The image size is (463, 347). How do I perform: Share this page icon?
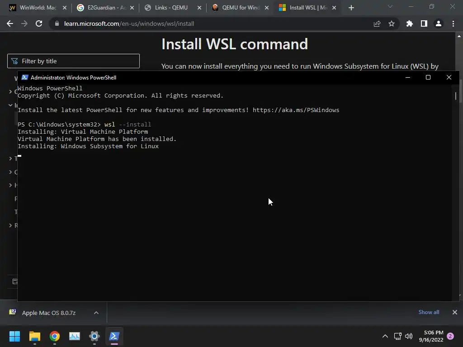[x=377, y=23]
